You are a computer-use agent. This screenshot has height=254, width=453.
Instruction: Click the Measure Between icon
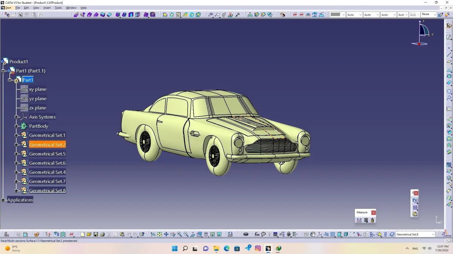(x=359, y=220)
